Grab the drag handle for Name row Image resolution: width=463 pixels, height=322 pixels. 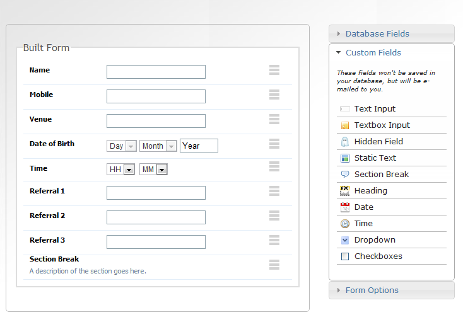pyautogui.click(x=274, y=70)
